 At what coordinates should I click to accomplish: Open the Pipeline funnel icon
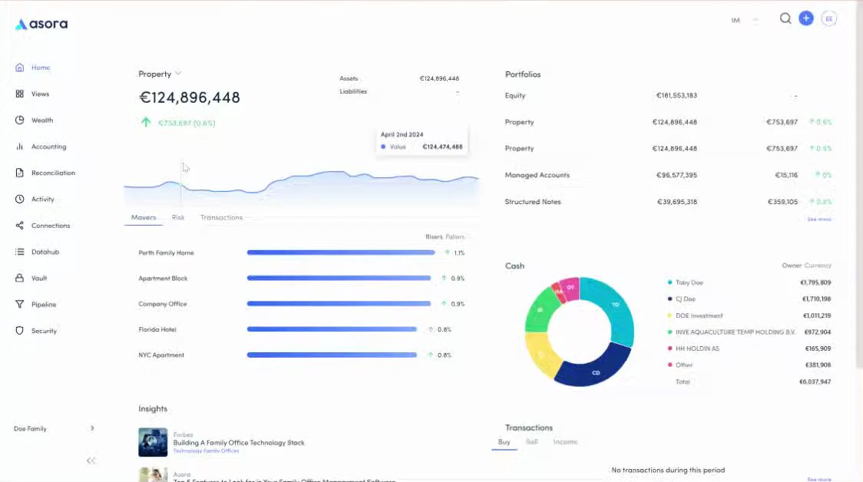click(20, 304)
